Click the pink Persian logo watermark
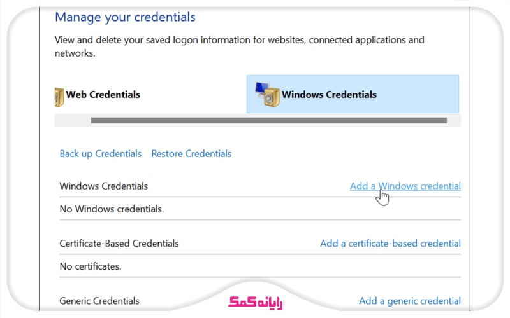510x318 pixels. point(255,301)
